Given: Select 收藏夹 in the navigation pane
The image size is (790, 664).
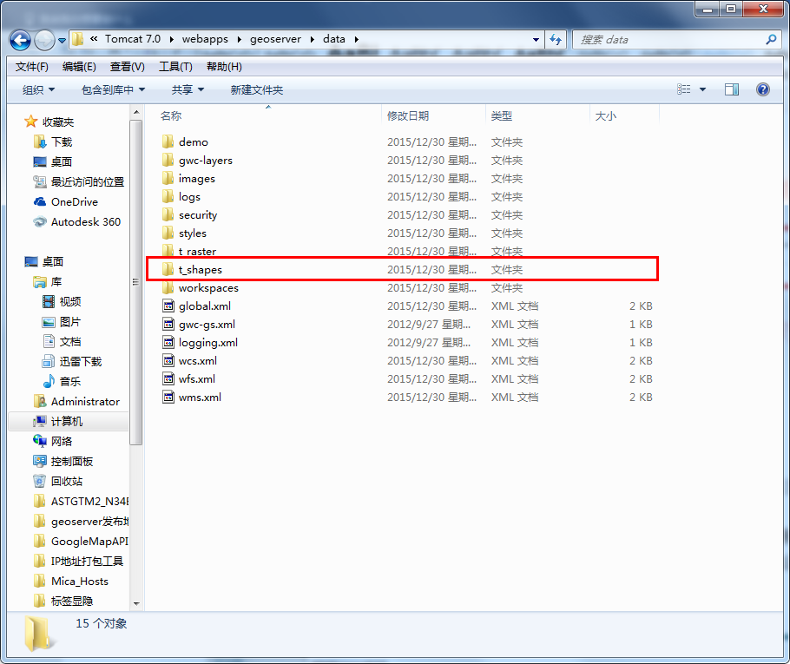Looking at the screenshot, I should point(58,122).
